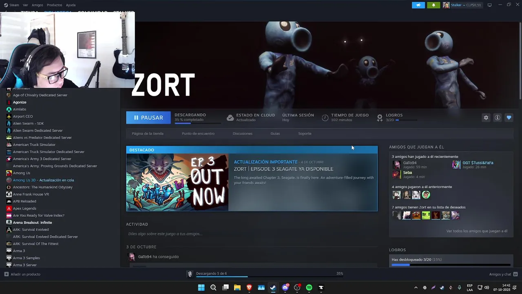Open microphone icon in system tray
522x294 pixels.
point(460,287)
